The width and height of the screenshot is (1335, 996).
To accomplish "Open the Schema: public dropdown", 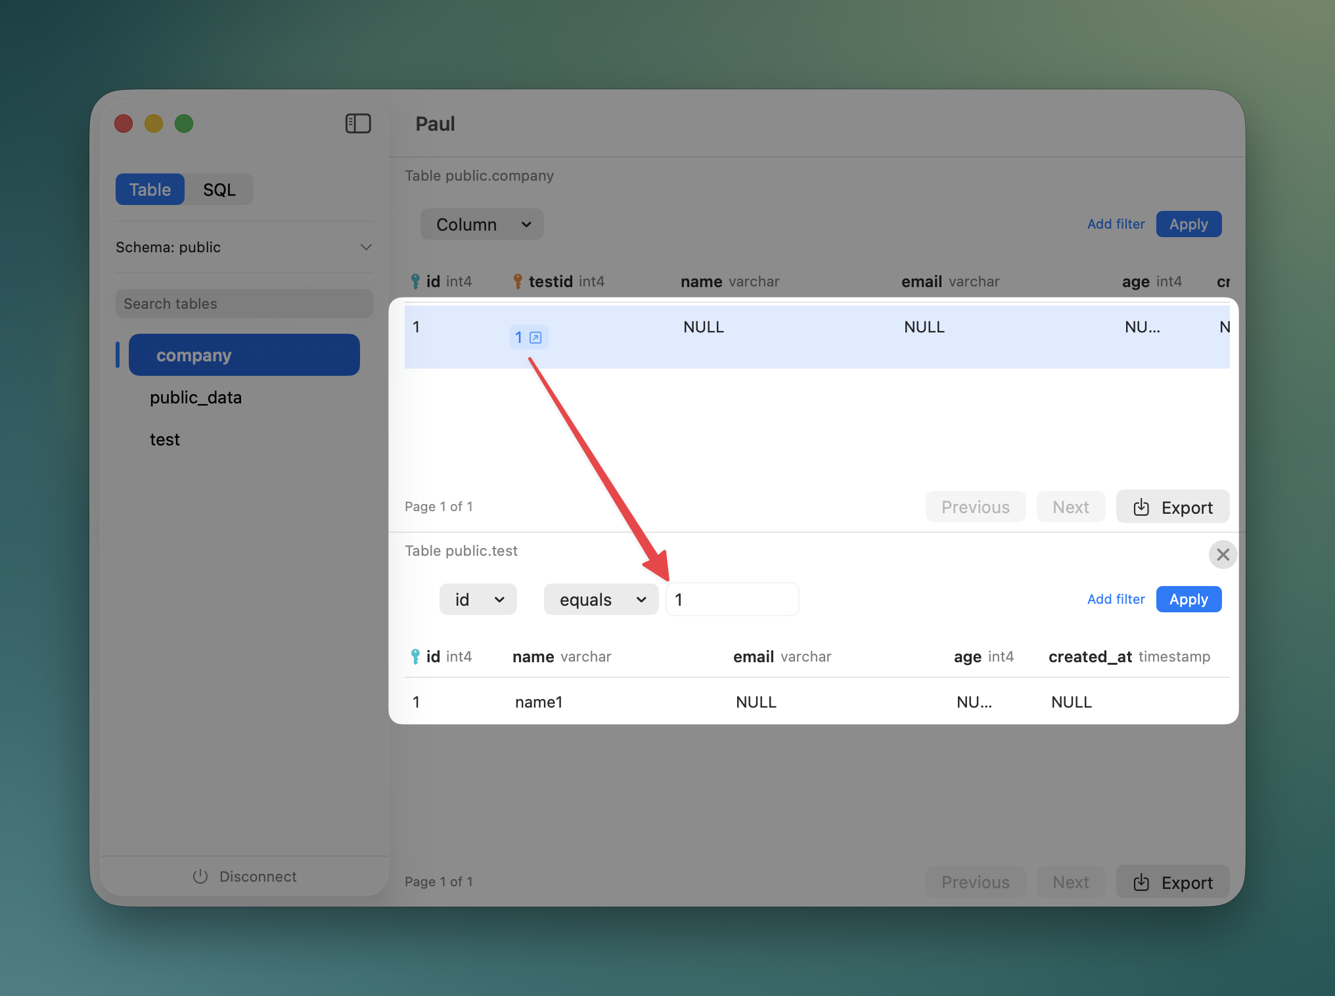I will [366, 247].
